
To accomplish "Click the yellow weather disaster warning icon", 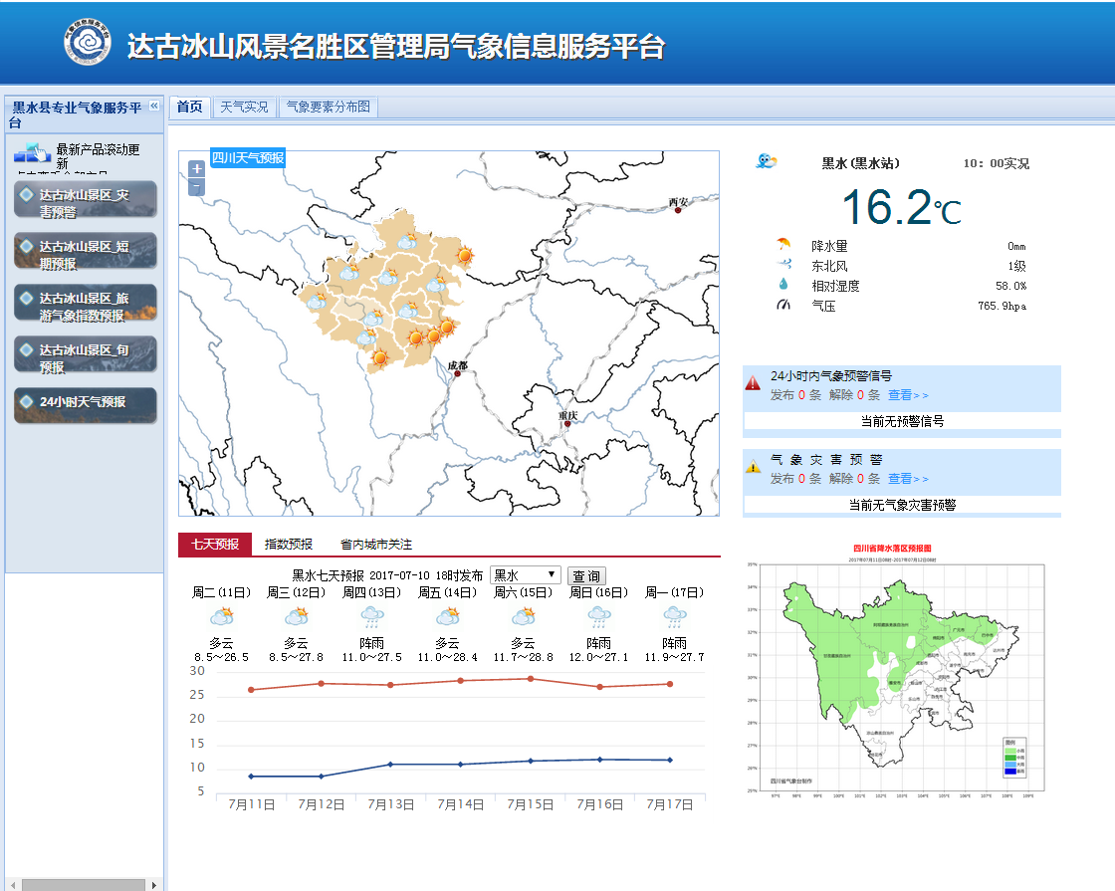I will pos(753,466).
